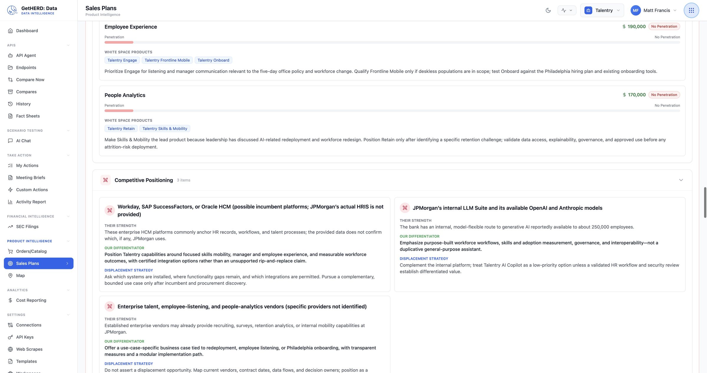Viewport: 707px width, 373px height.
Task: Click the Employee Experience penetration bar
Action: [x=392, y=42]
